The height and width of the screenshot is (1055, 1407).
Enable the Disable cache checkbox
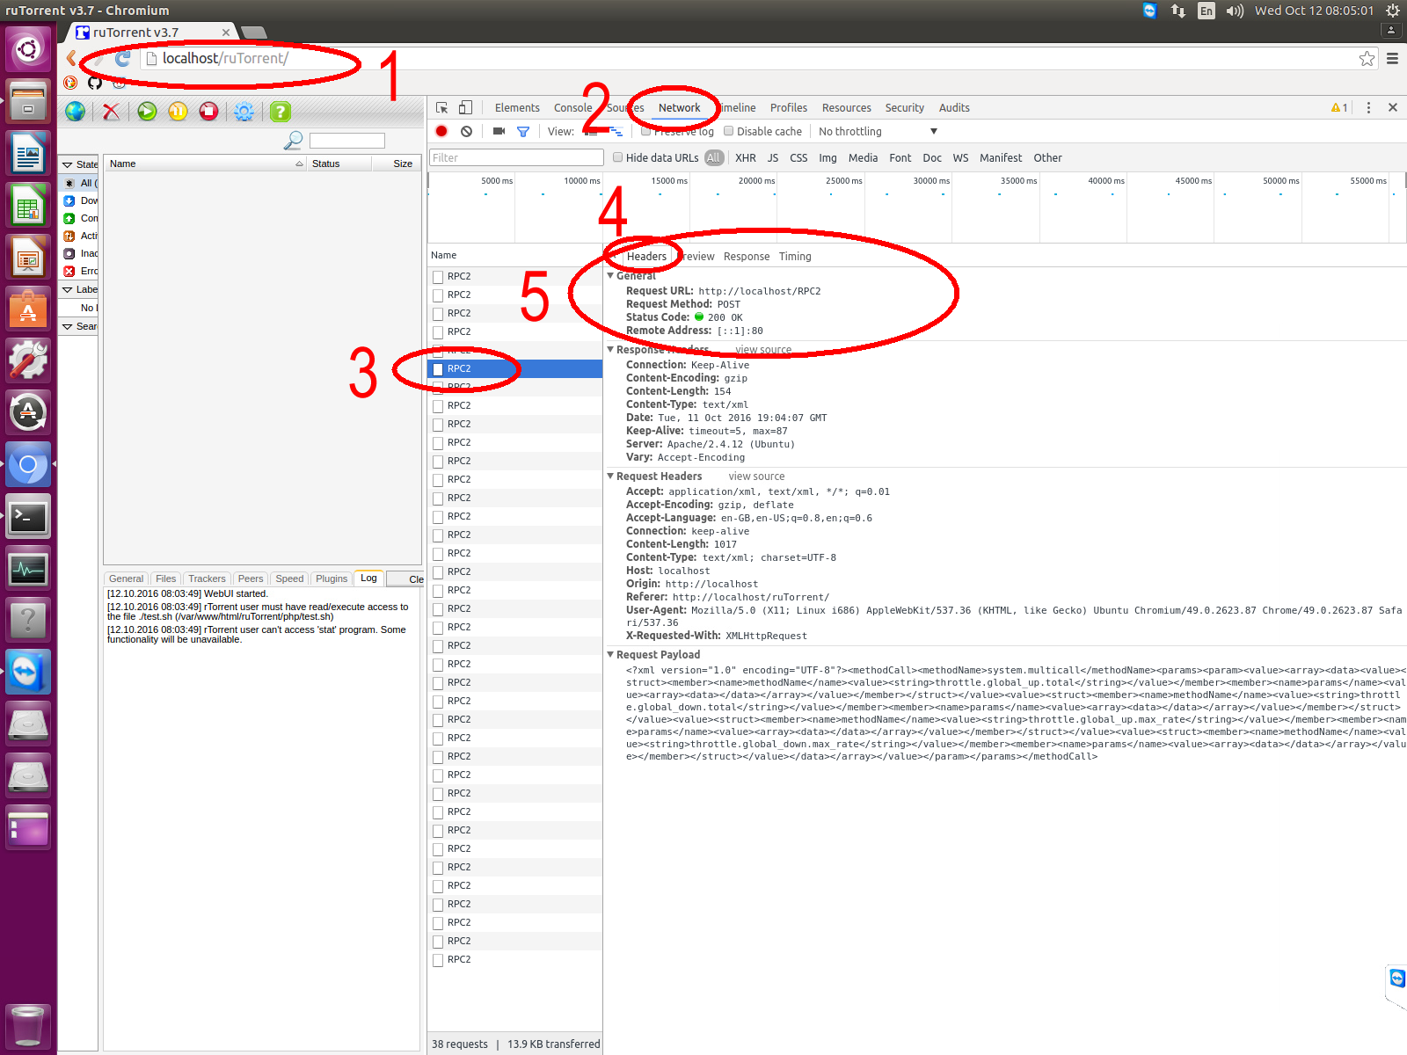(728, 131)
